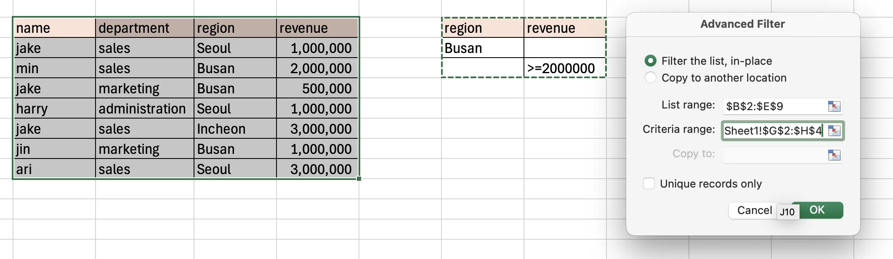Enable Unique records only checkbox
Screen dimensions: 893x259
649,184
